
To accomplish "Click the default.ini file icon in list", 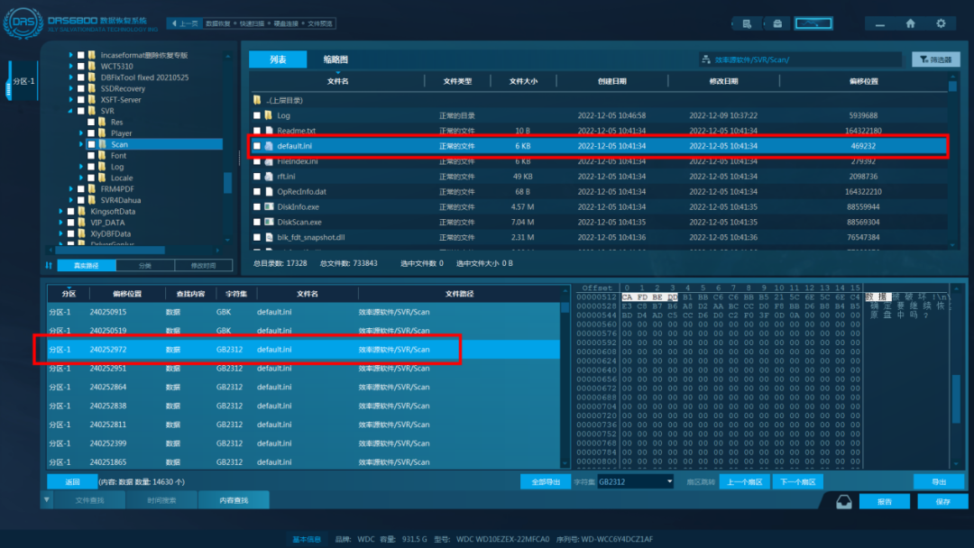I will click(269, 146).
